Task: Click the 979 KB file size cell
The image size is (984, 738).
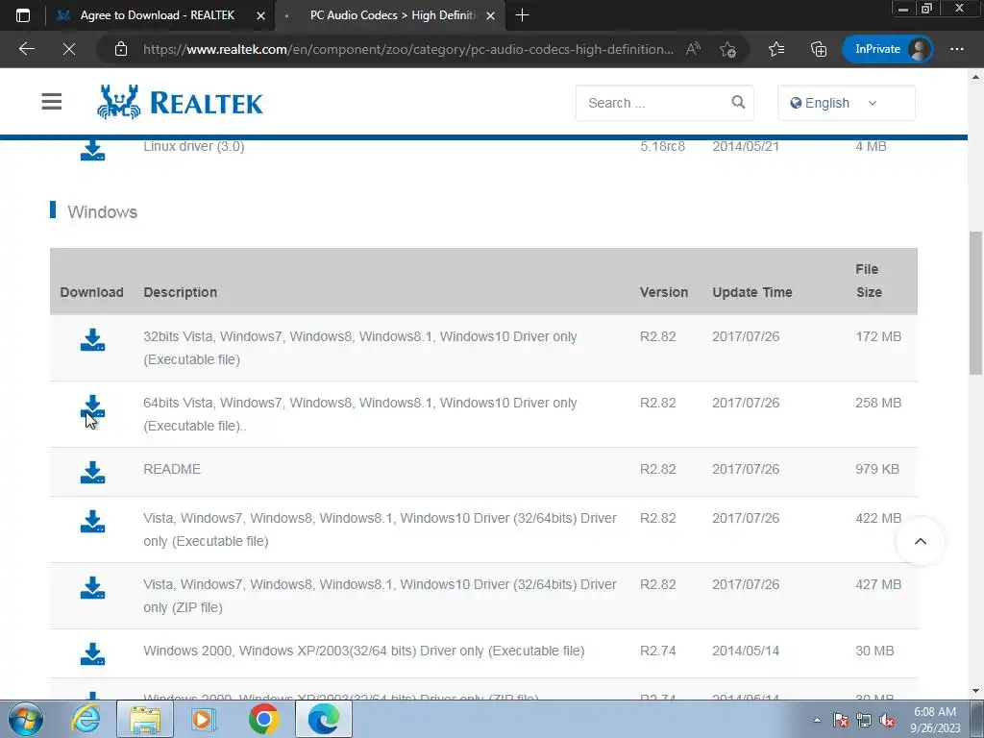Action: (877, 469)
